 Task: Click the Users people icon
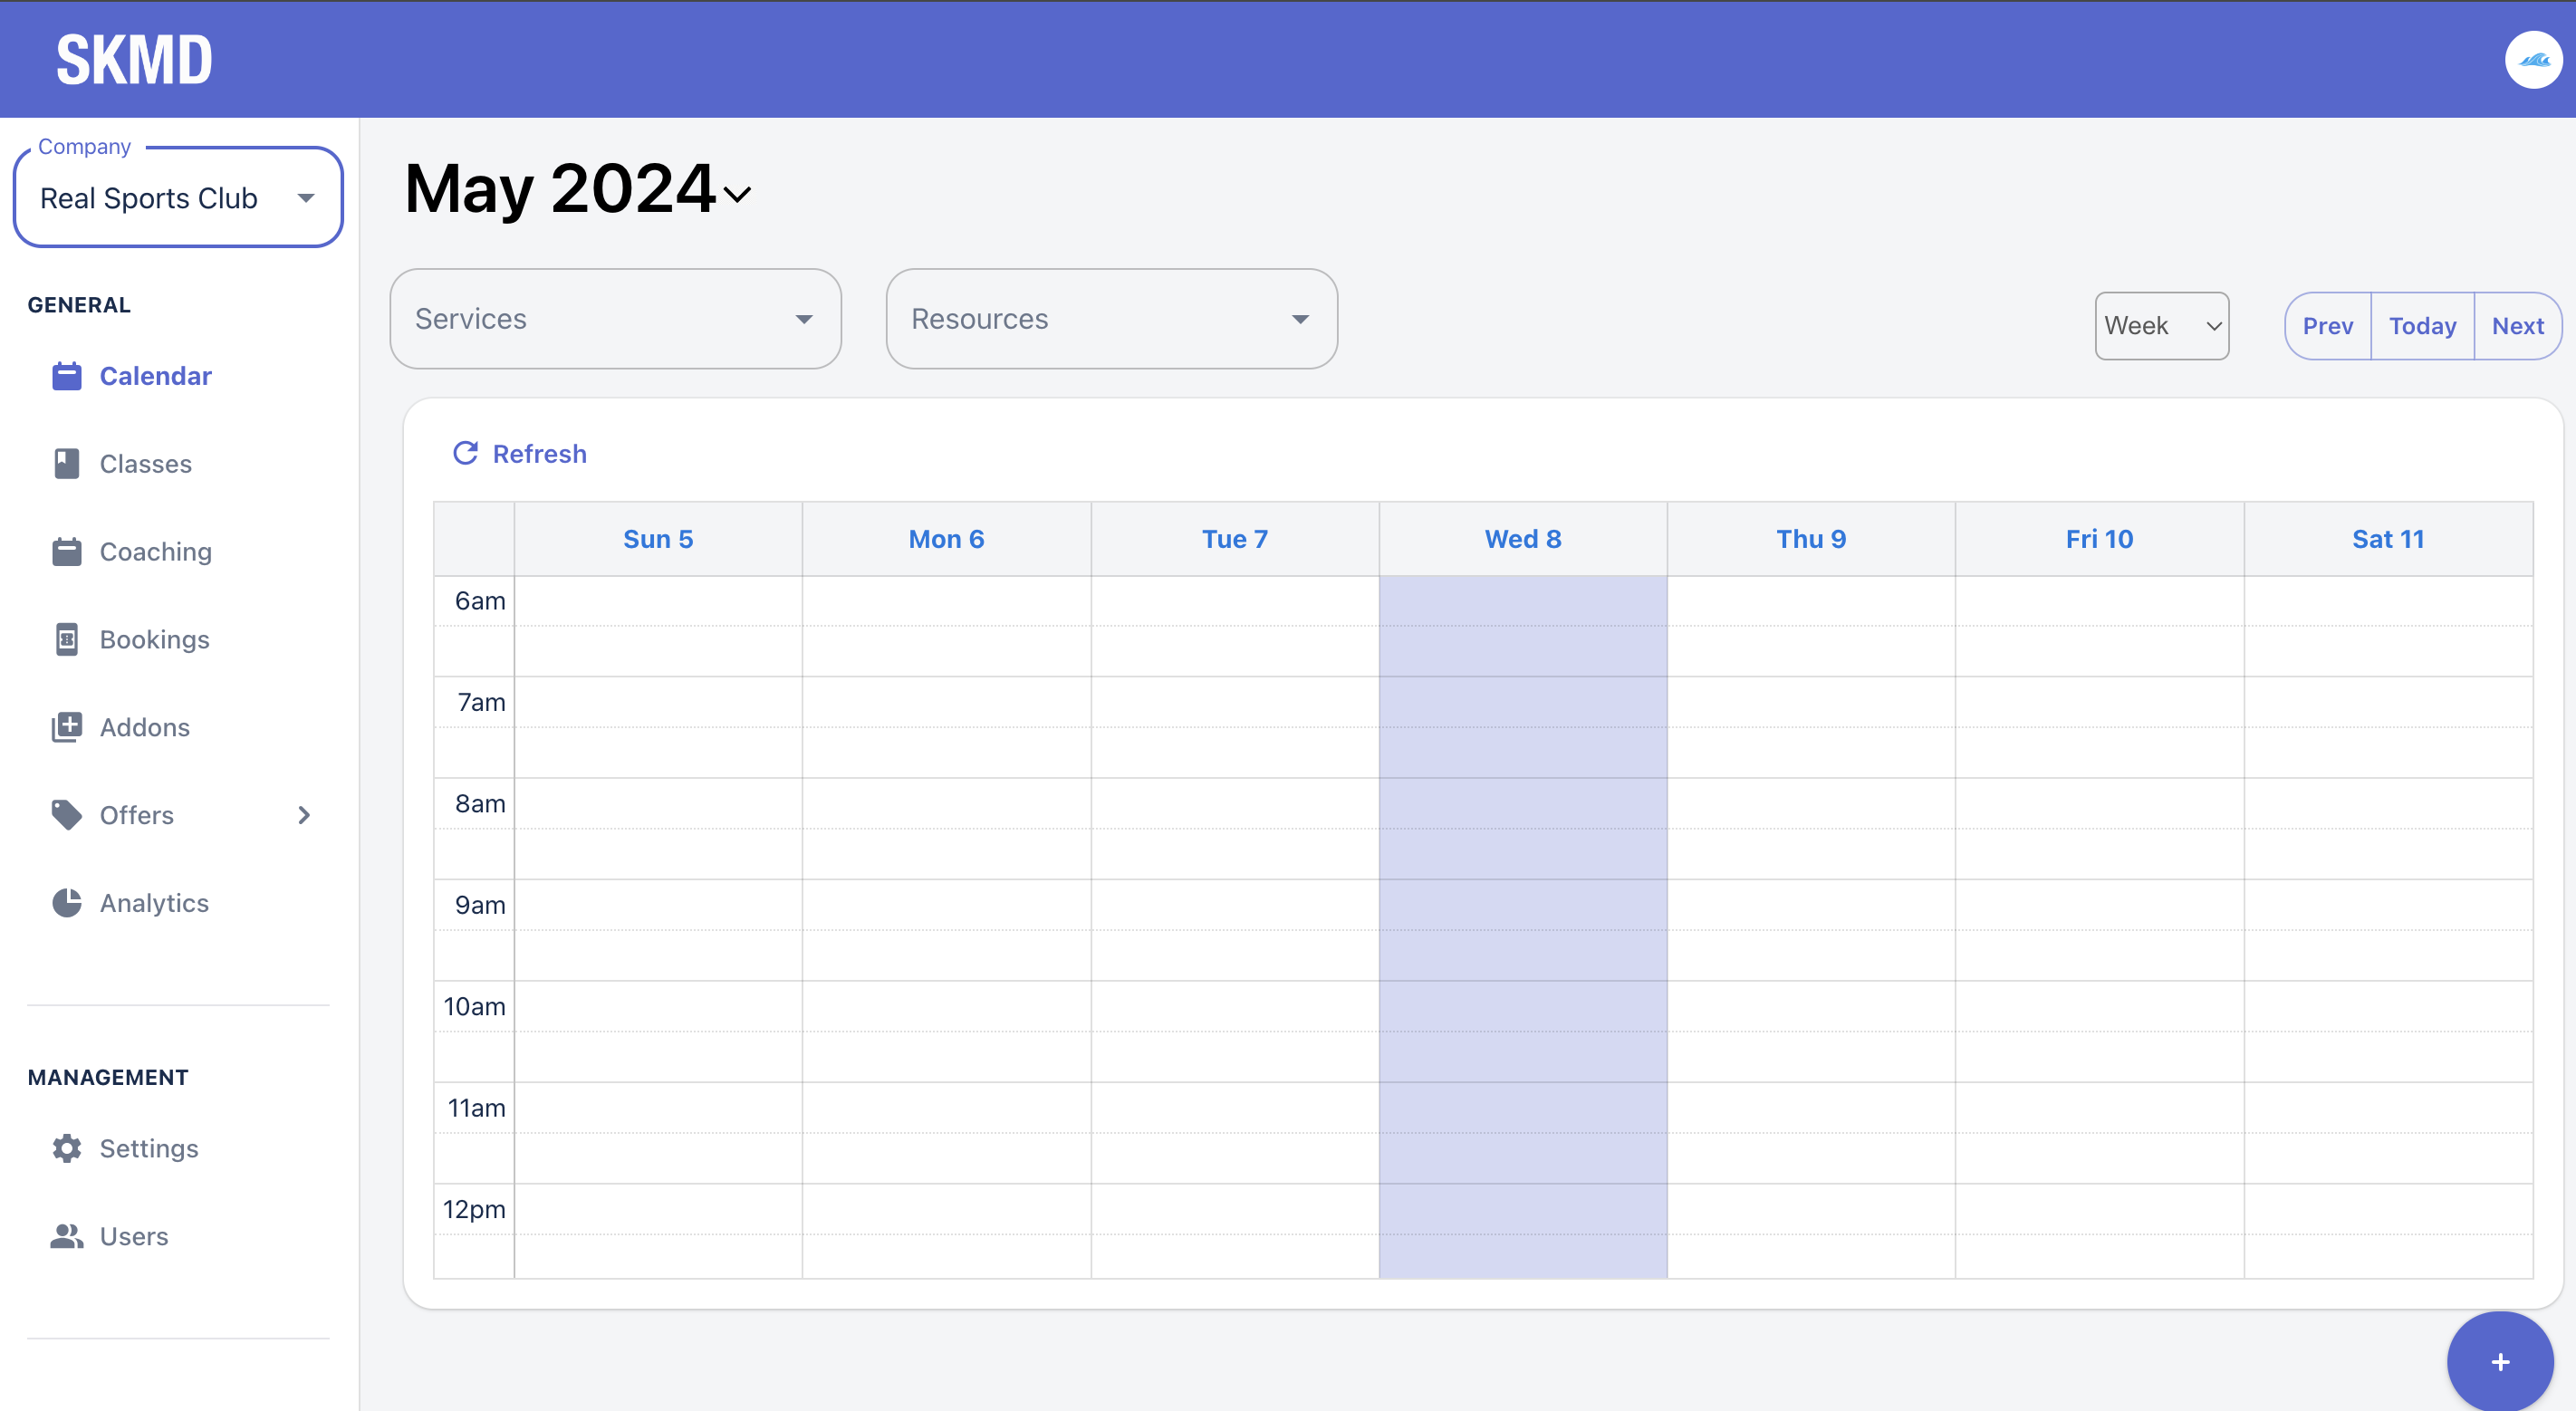click(x=66, y=1236)
